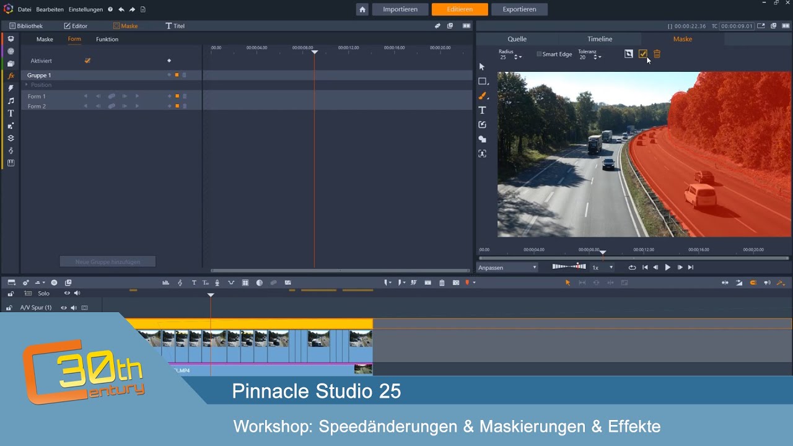Click the help question mark icon

click(x=110, y=9)
